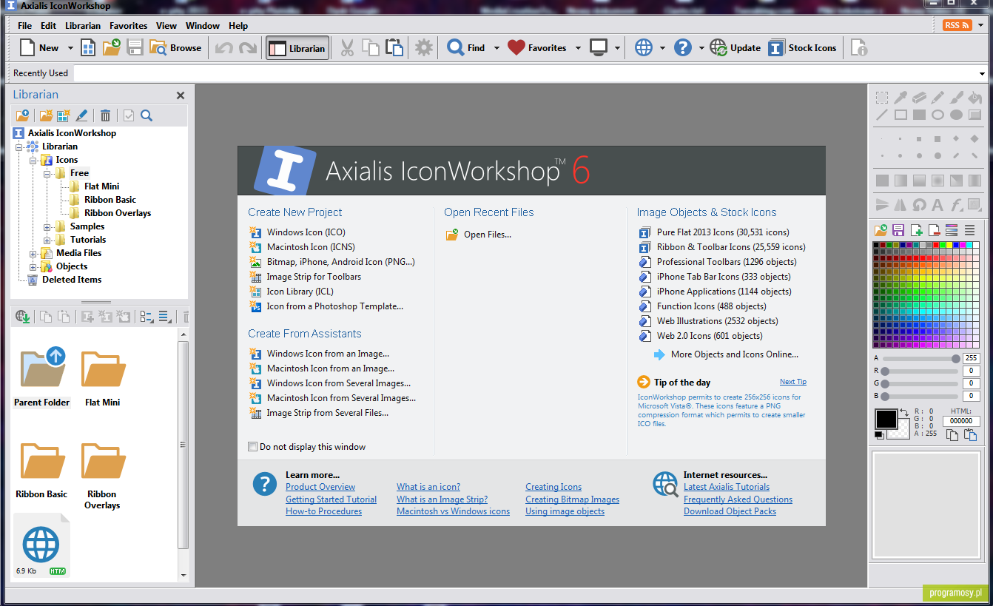The image size is (993, 606).
Task: Select the 6.9 Kb HTM file thumbnail
Action: [41, 546]
